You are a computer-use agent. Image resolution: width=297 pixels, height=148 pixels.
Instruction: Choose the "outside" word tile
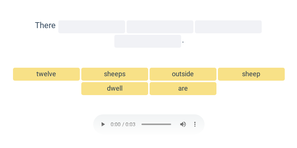(183, 74)
